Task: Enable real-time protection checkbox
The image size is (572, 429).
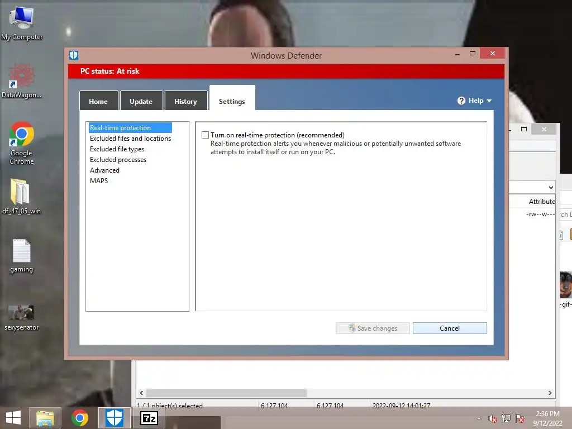Action: pyautogui.click(x=206, y=135)
